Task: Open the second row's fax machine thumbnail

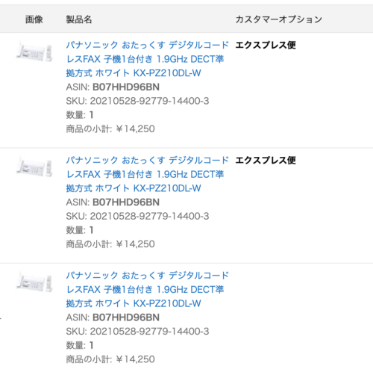Action: pos(34,167)
